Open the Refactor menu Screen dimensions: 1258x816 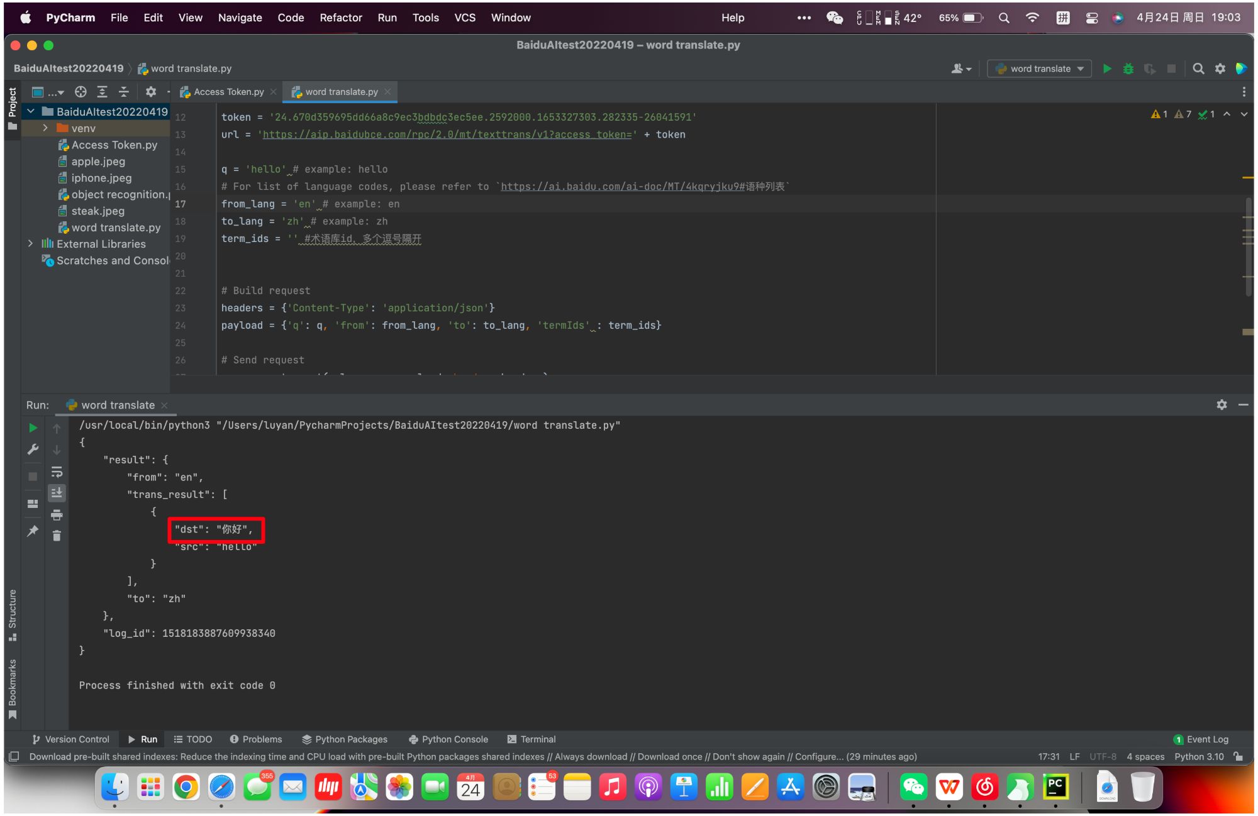tap(340, 18)
